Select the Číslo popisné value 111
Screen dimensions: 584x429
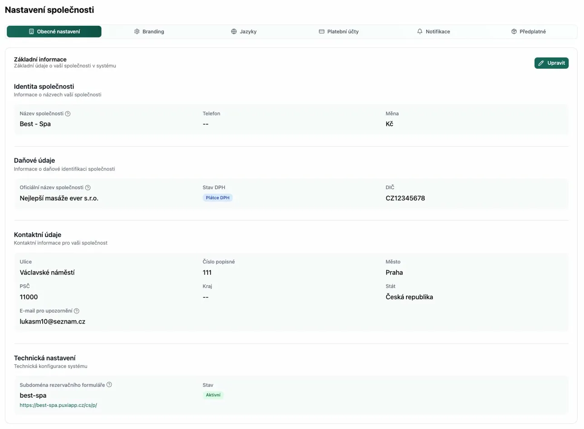click(x=207, y=272)
